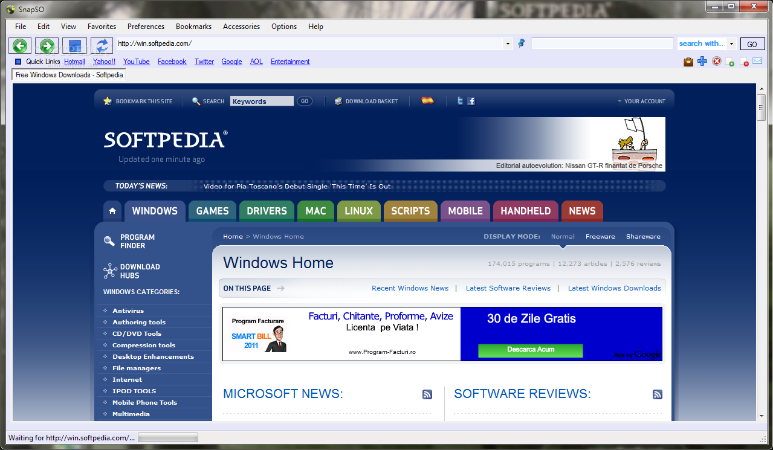Click the blue pushpin icon beside address bar
This screenshot has height=450, width=773.
522,43
